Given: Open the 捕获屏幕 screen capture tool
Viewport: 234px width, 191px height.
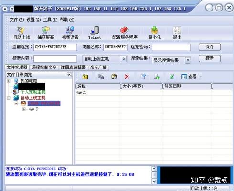Looking at the screenshot, I should [x=46, y=33].
